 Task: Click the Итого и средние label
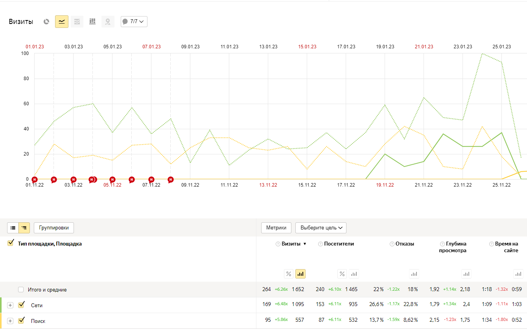pyautogui.click(x=47, y=290)
